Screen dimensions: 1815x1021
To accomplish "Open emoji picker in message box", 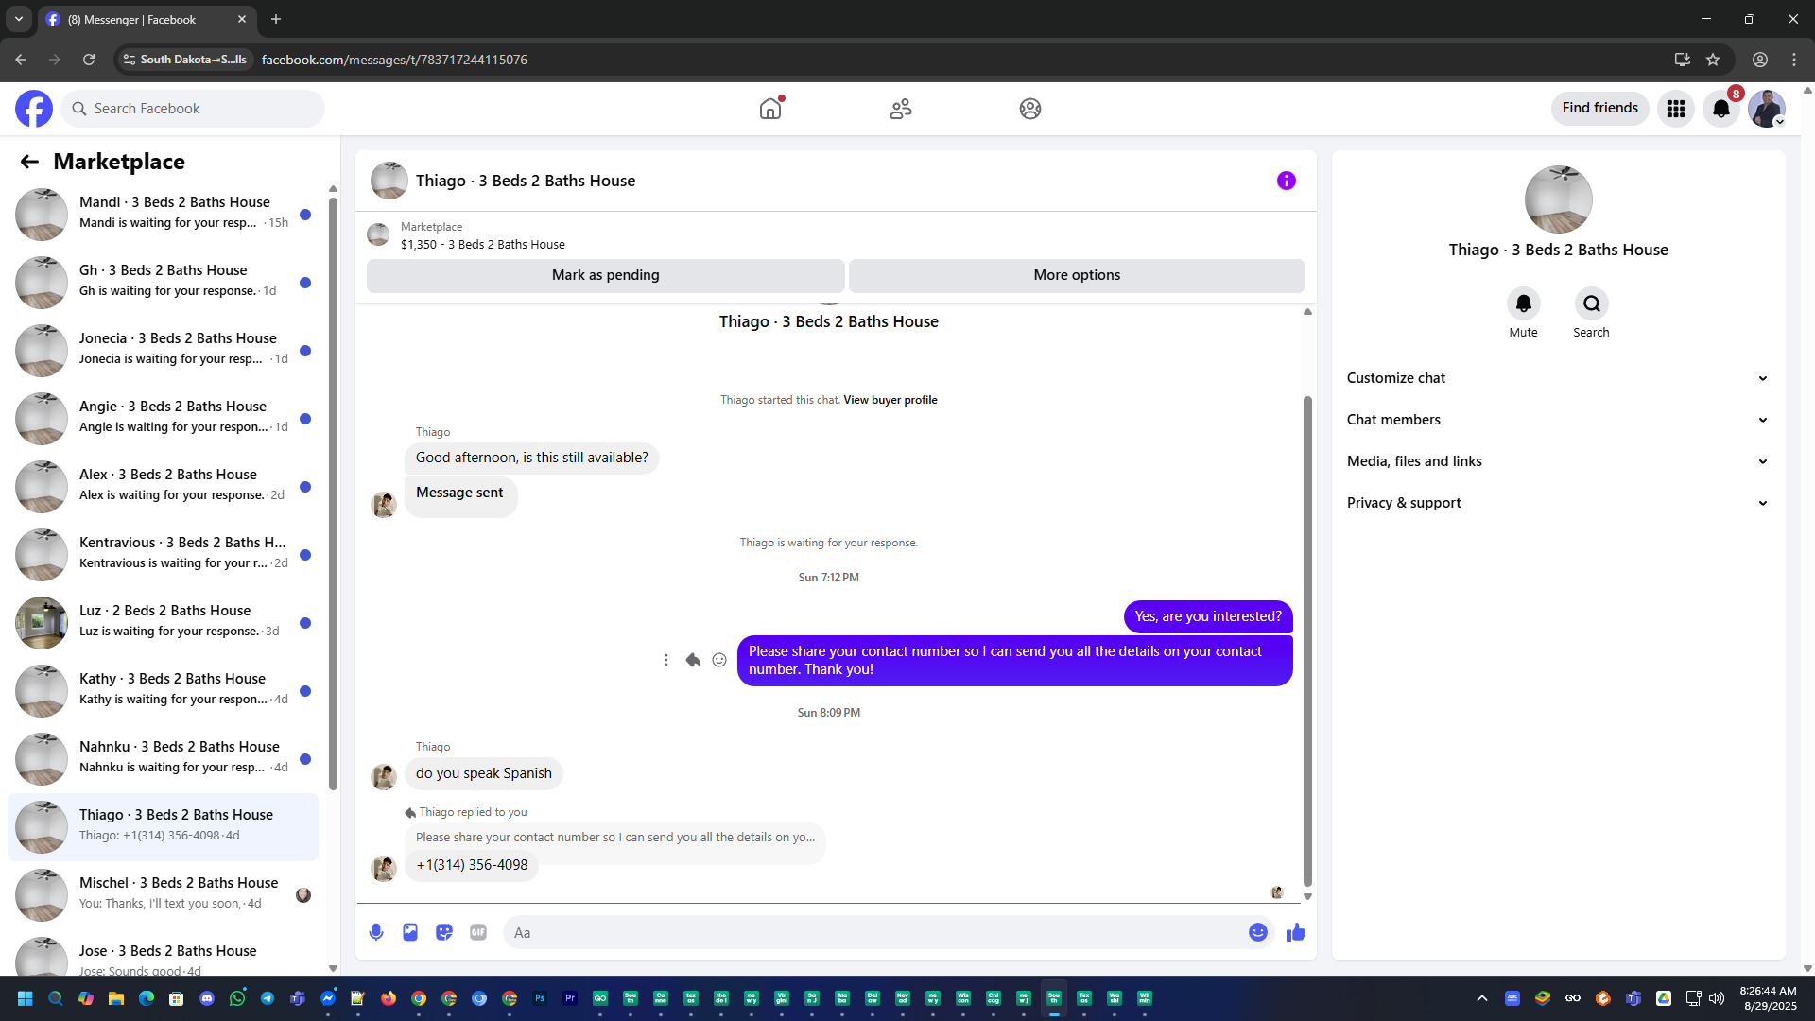I will (1257, 932).
